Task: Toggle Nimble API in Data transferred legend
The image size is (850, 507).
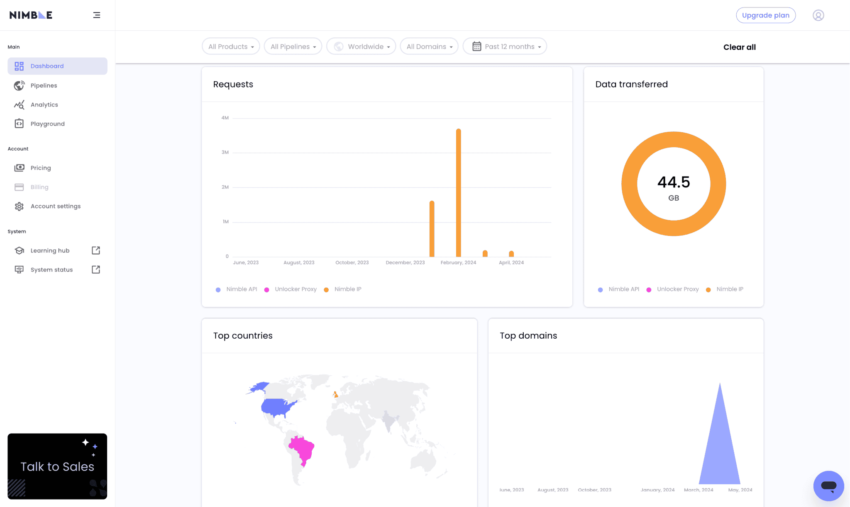Action: tap(619, 289)
